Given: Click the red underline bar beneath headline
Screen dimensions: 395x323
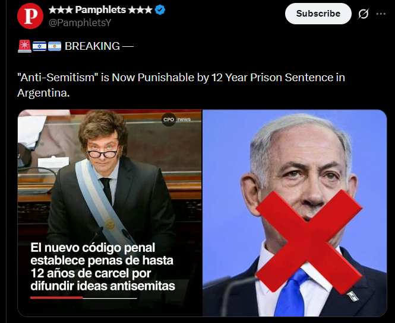Looking at the screenshot, I should click(x=56, y=298).
